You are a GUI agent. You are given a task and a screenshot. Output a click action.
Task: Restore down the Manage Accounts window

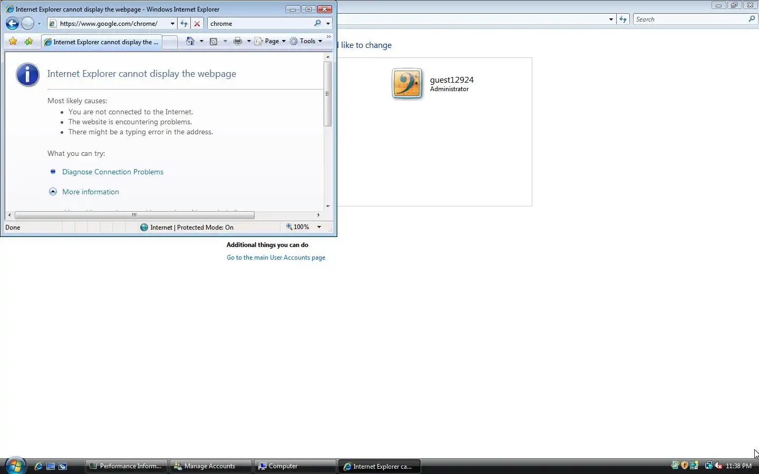(x=734, y=5)
